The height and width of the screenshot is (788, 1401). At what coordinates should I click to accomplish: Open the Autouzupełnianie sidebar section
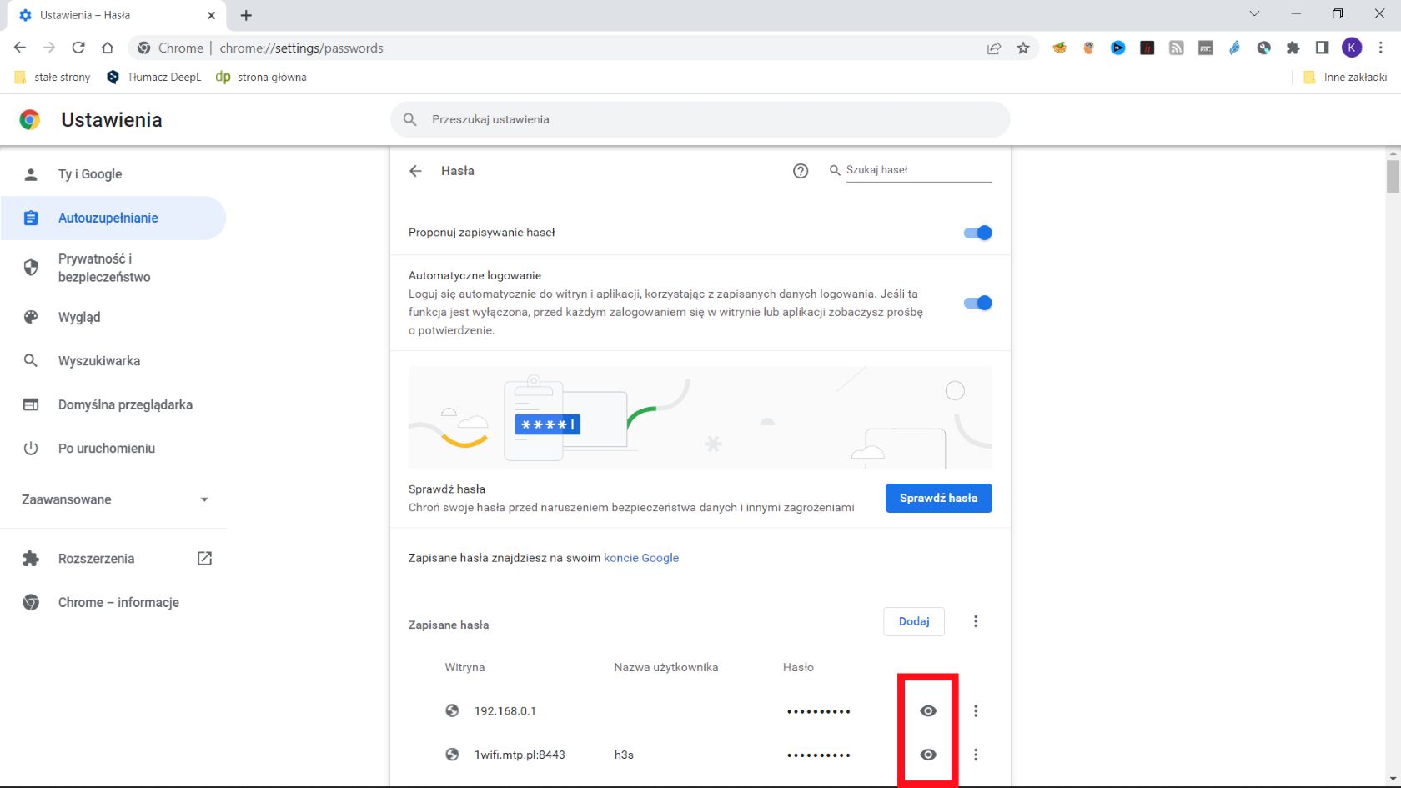coord(108,218)
